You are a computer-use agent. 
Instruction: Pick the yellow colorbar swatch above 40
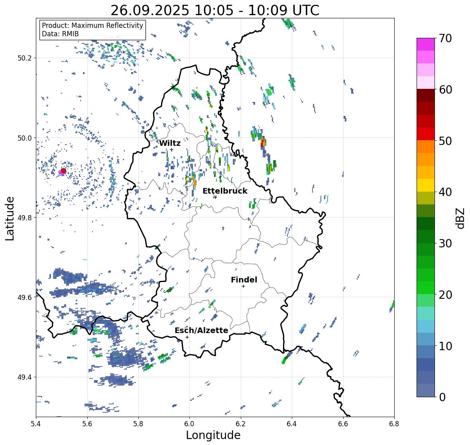pos(426,185)
